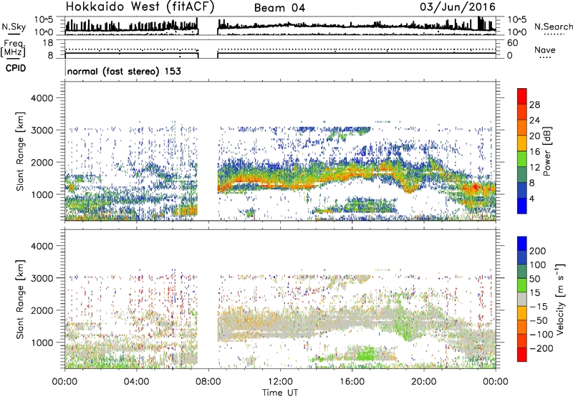Click the grey band of the Velocity color bar
The width and height of the screenshot is (573, 397).
tap(522, 299)
